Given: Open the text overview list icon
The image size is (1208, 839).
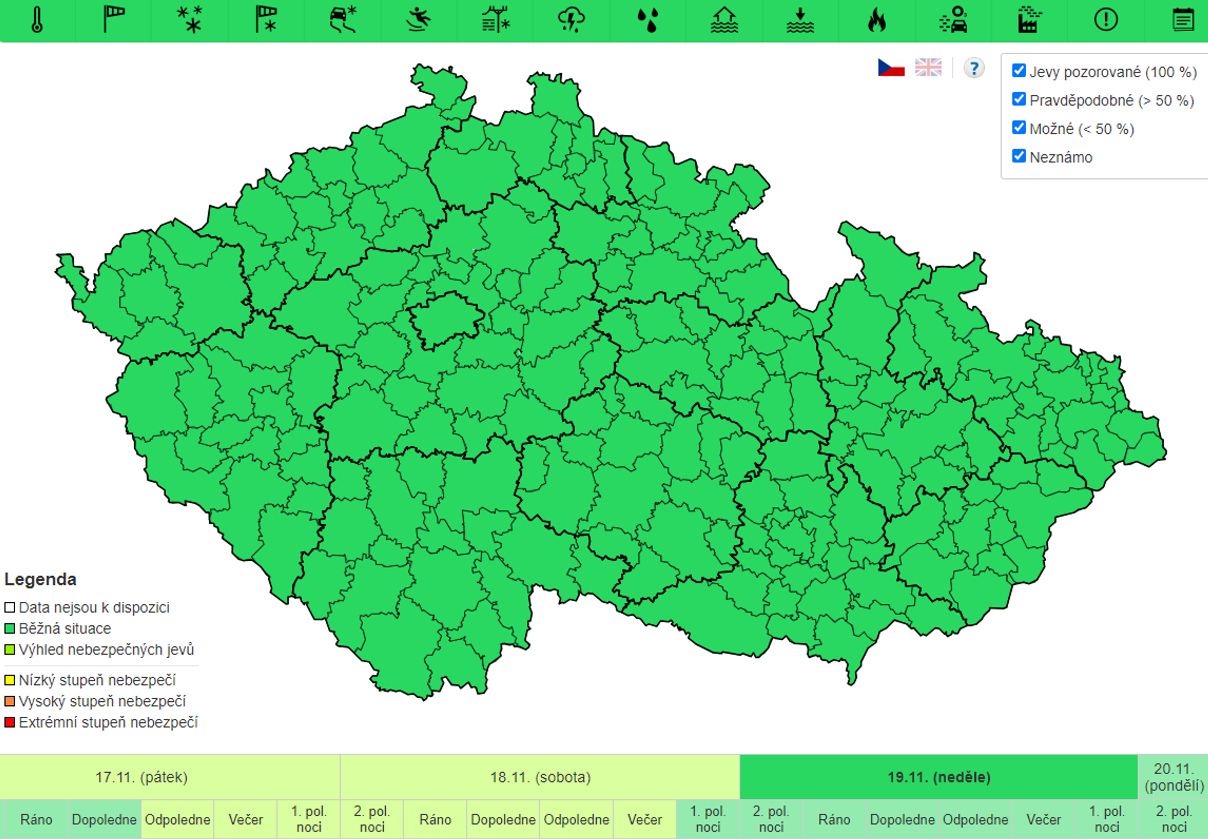Looking at the screenshot, I should [x=1183, y=20].
